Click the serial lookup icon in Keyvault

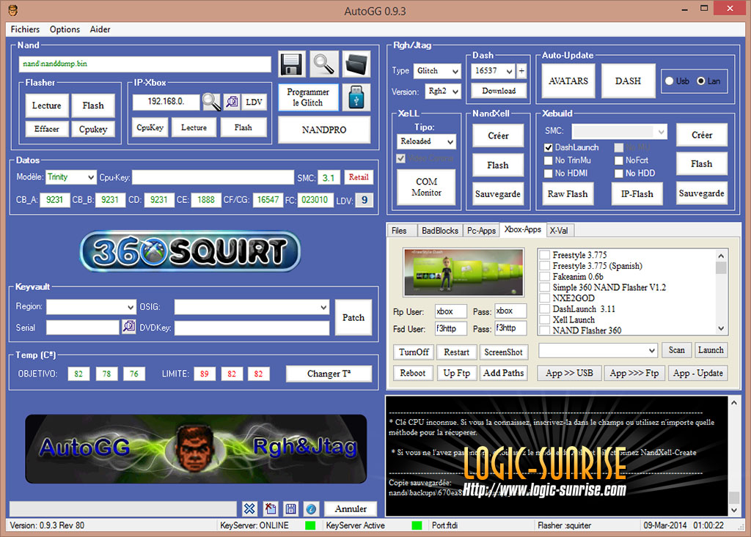click(x=129, y=327)
